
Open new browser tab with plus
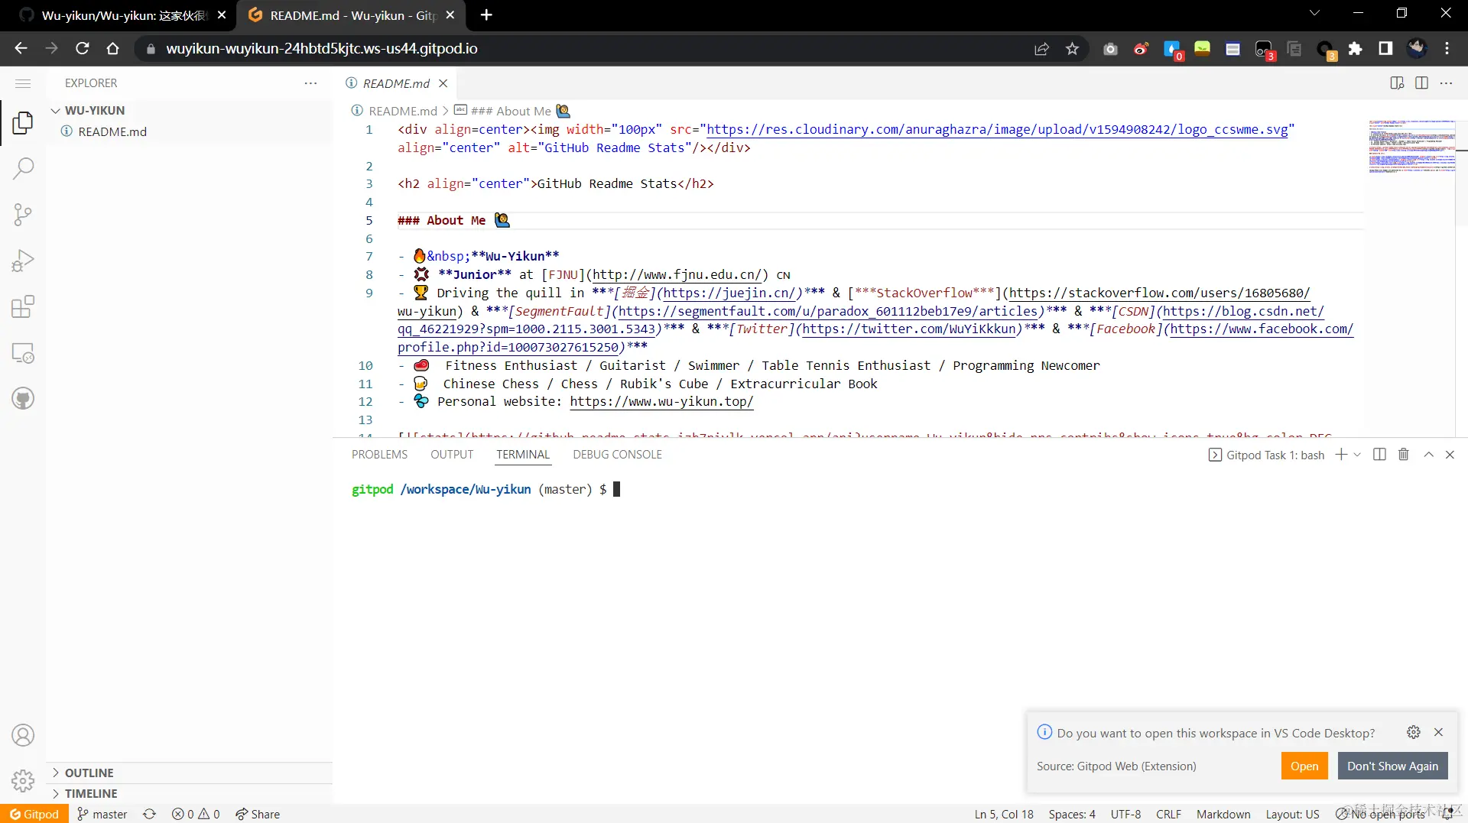pos(486,15)
